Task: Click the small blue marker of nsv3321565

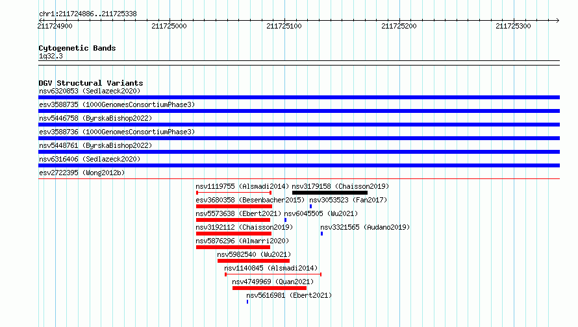Action: (322, 234)
